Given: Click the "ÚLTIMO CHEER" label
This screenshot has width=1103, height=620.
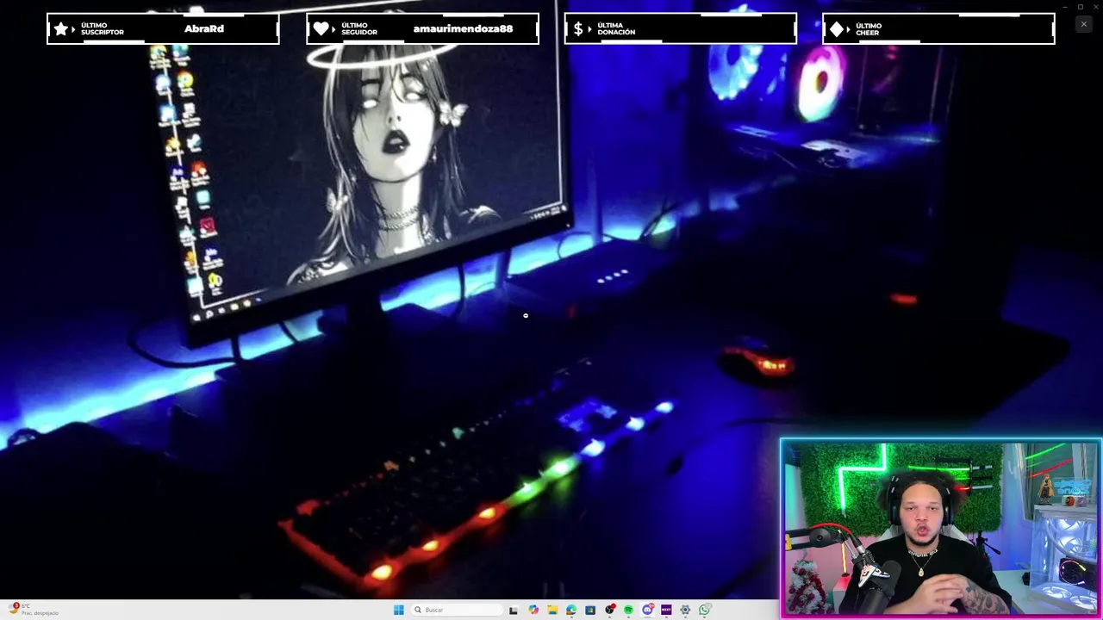Looking at the screenshot, I should pos(869,29).
